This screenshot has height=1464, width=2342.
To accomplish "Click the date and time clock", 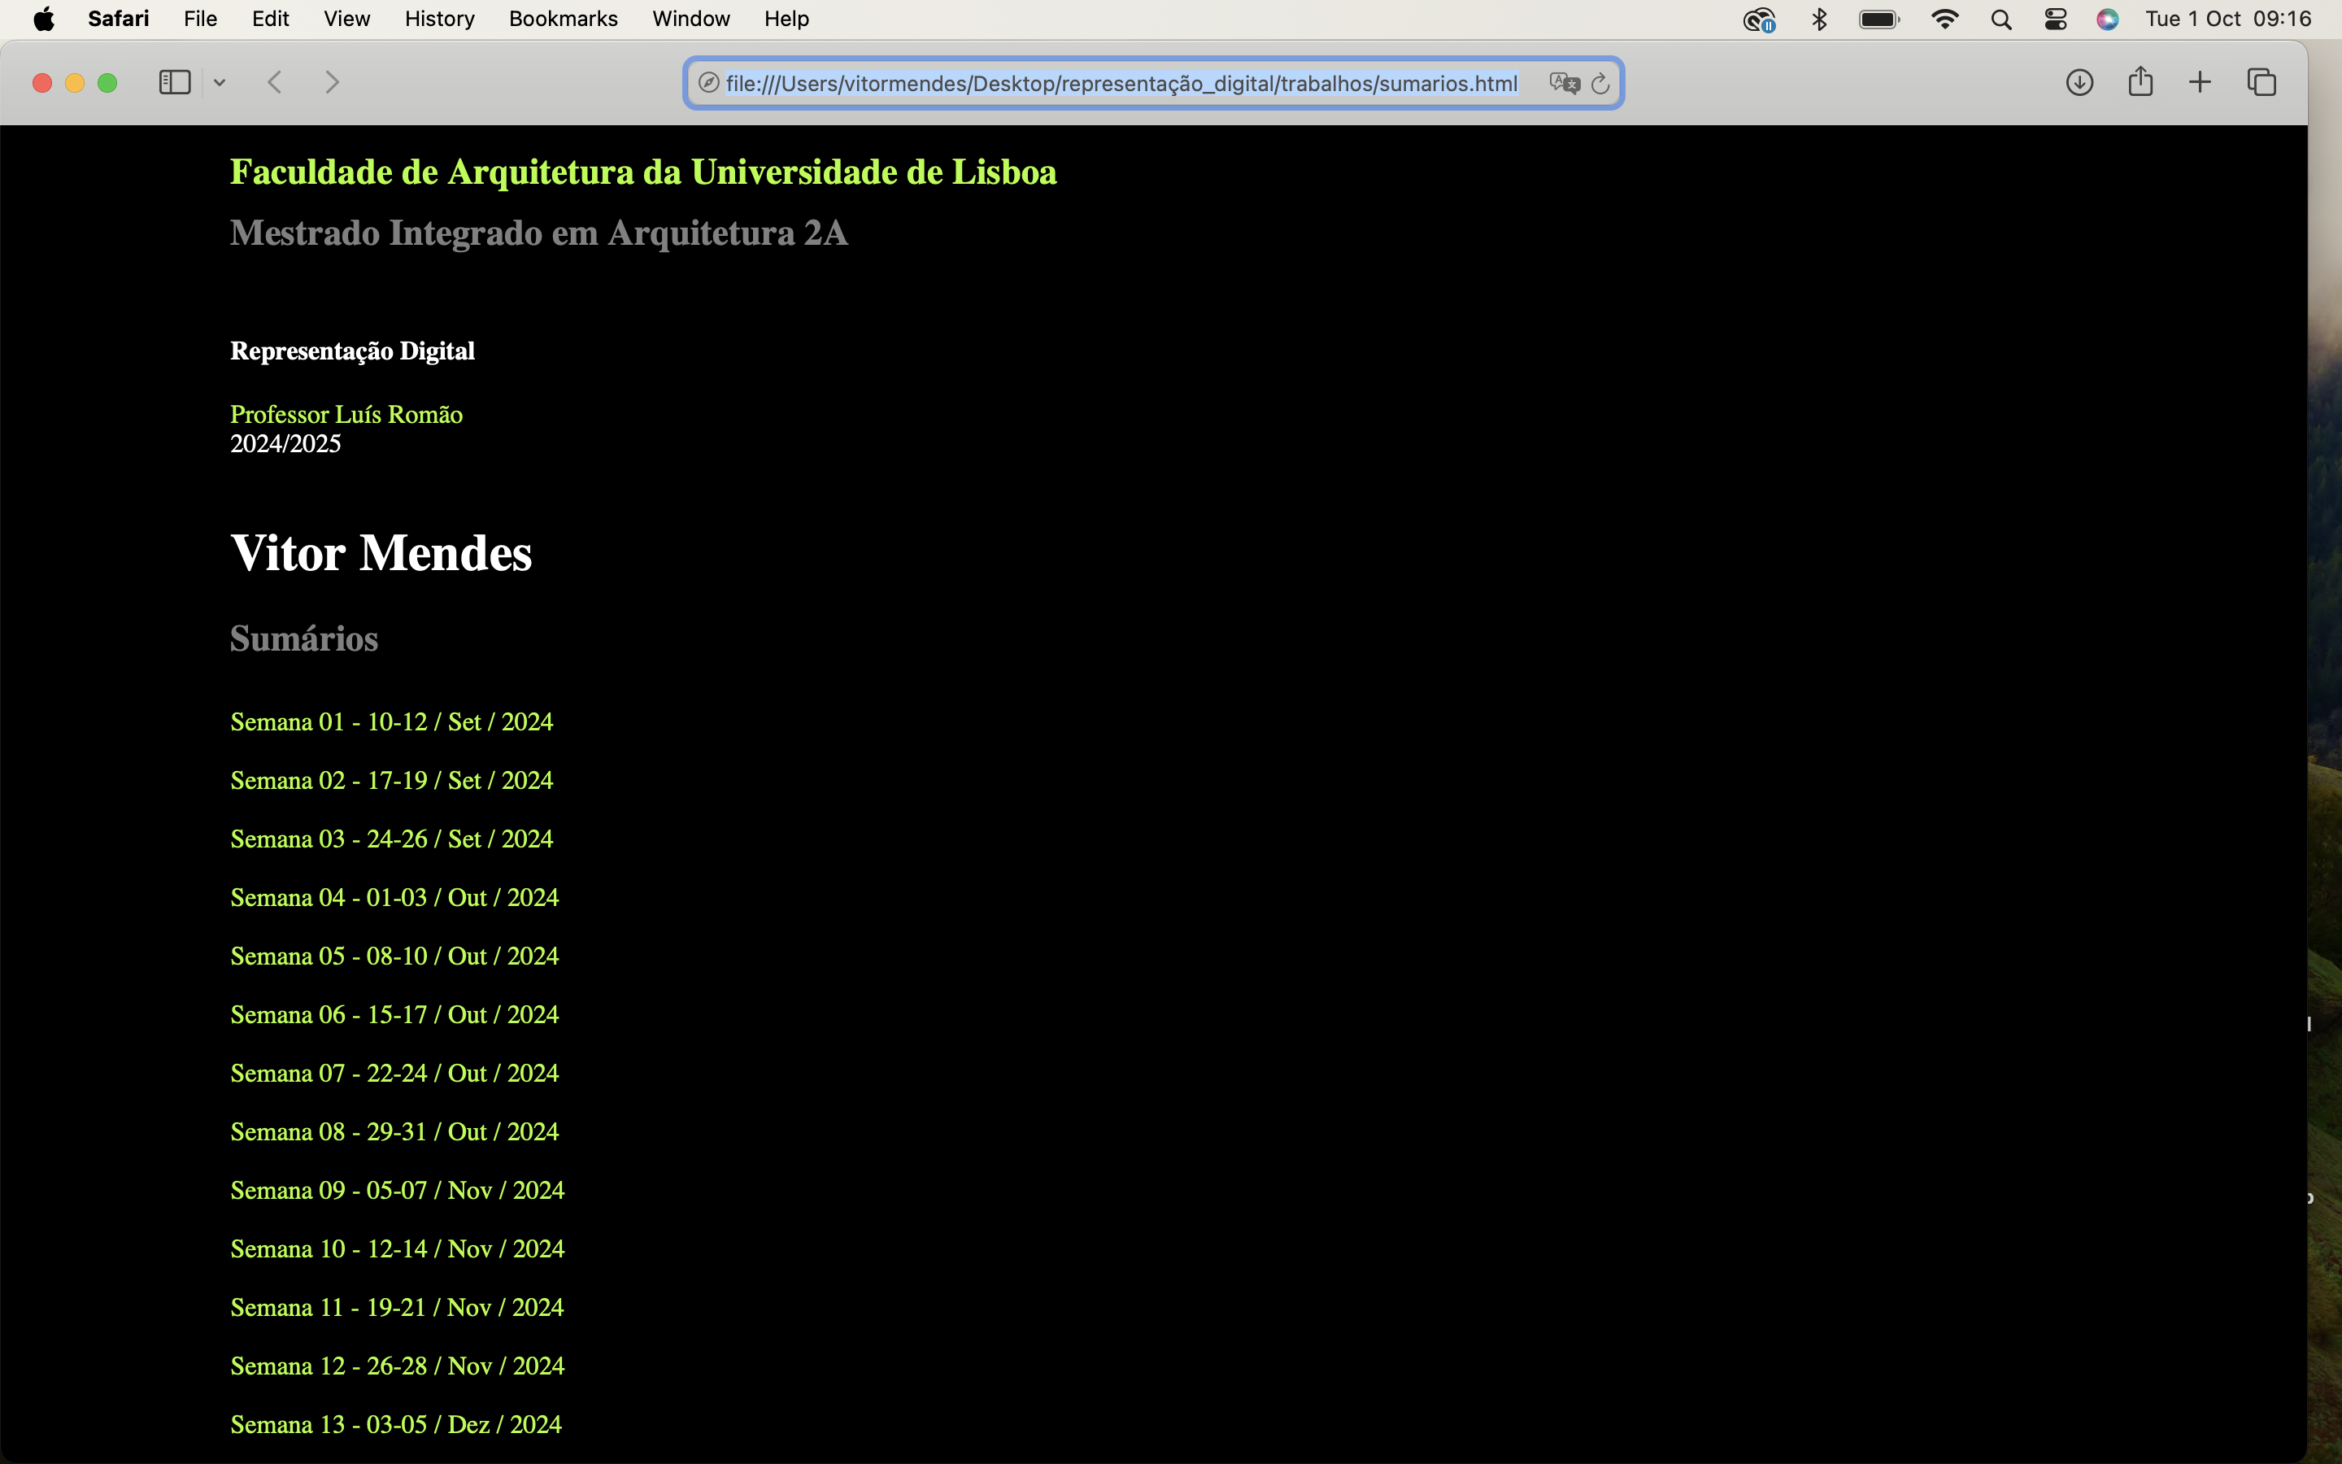I will click(2228, 20).
